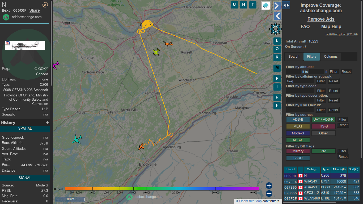
Task: Toggle the U map button
Action: pyautogui.click(x=234, y=5)
